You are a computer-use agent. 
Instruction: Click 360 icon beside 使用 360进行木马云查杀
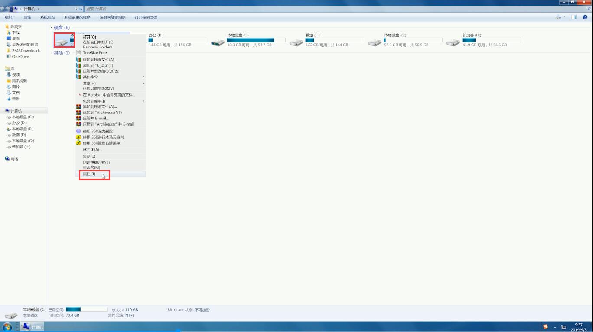(78, 137)
